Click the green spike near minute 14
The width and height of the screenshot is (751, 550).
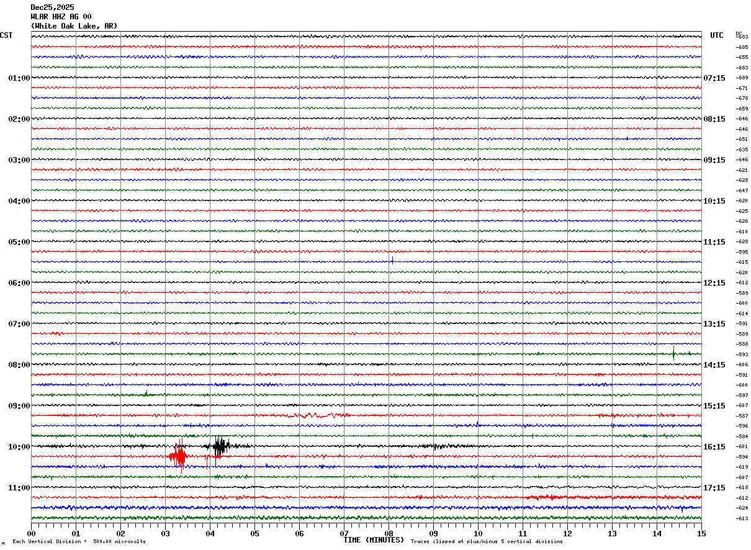point(673,354)
